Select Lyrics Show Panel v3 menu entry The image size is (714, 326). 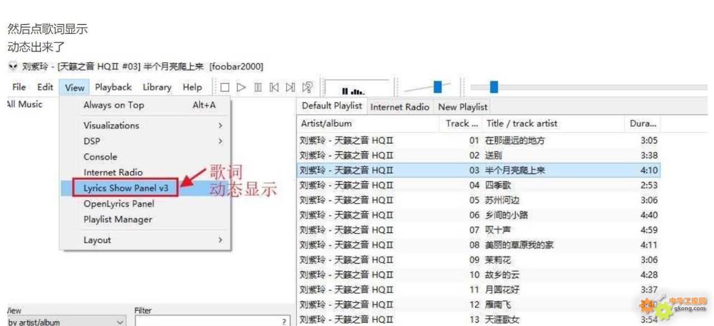126,188
